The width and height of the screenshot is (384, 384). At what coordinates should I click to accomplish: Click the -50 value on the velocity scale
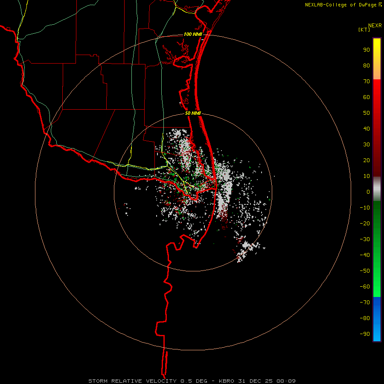(365, 271)
